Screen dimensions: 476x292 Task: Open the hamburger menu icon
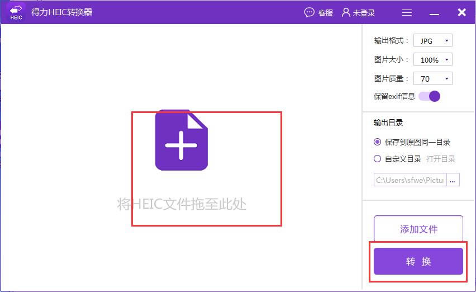pyautogui.click(x=407, y=12)
